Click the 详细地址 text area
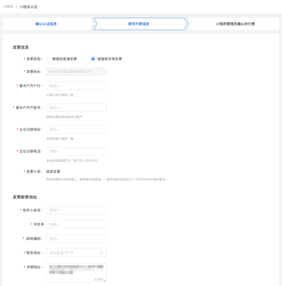Viewport: 282px width, 286px height. (x=76, y=273)
